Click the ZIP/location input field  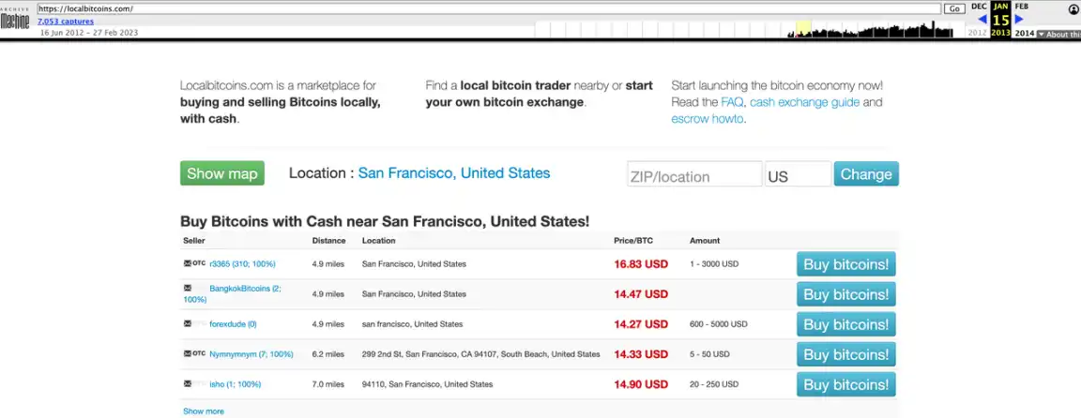[694, 174]
